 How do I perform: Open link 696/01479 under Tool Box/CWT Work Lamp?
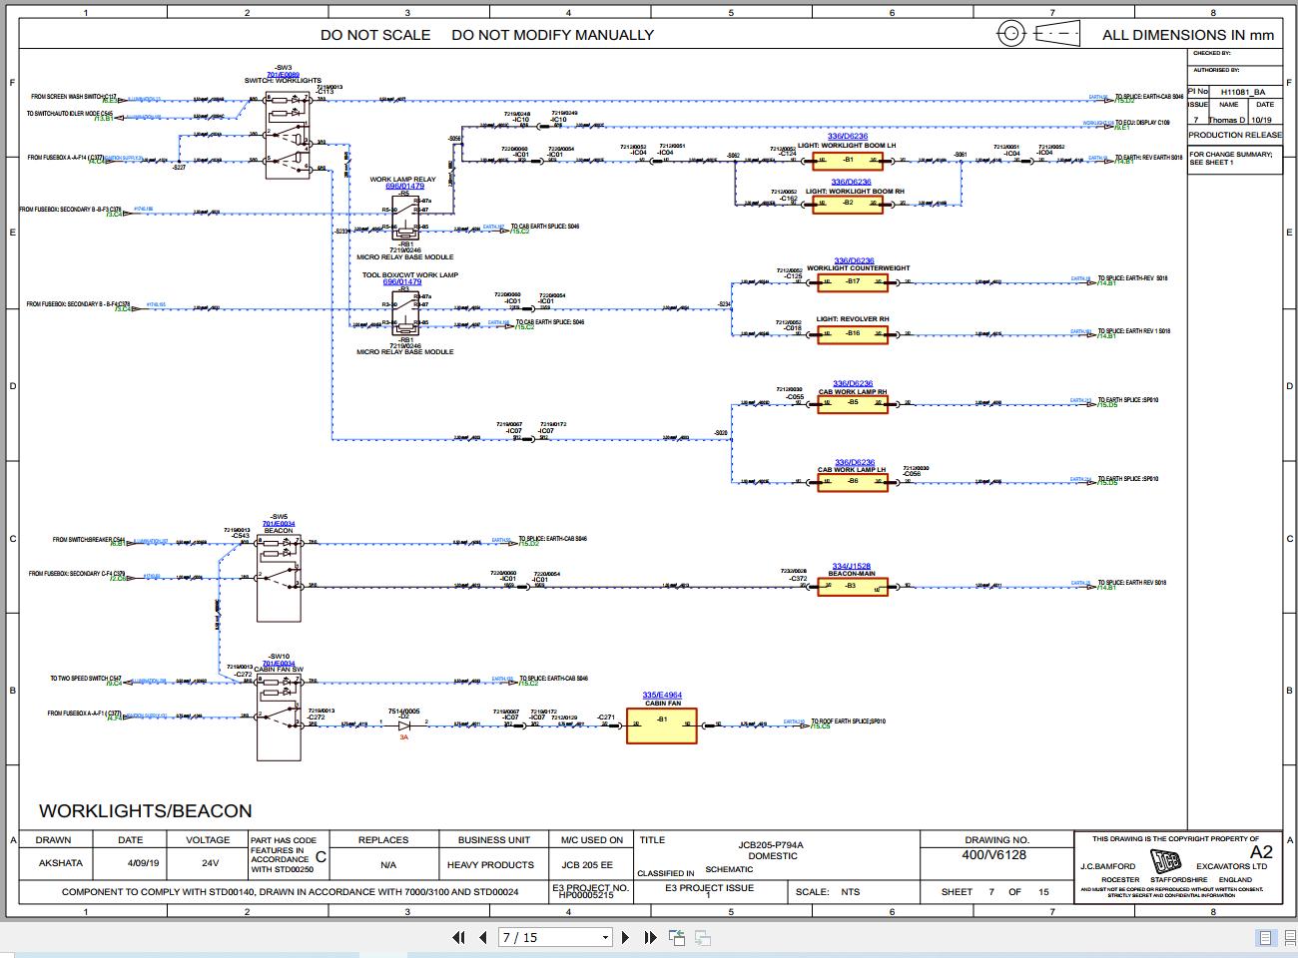[404, 281]
